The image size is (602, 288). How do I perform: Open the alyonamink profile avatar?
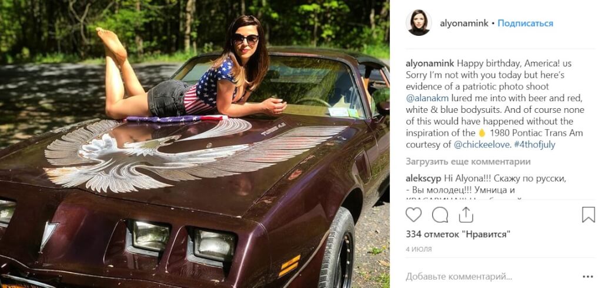tap(419, 23)
